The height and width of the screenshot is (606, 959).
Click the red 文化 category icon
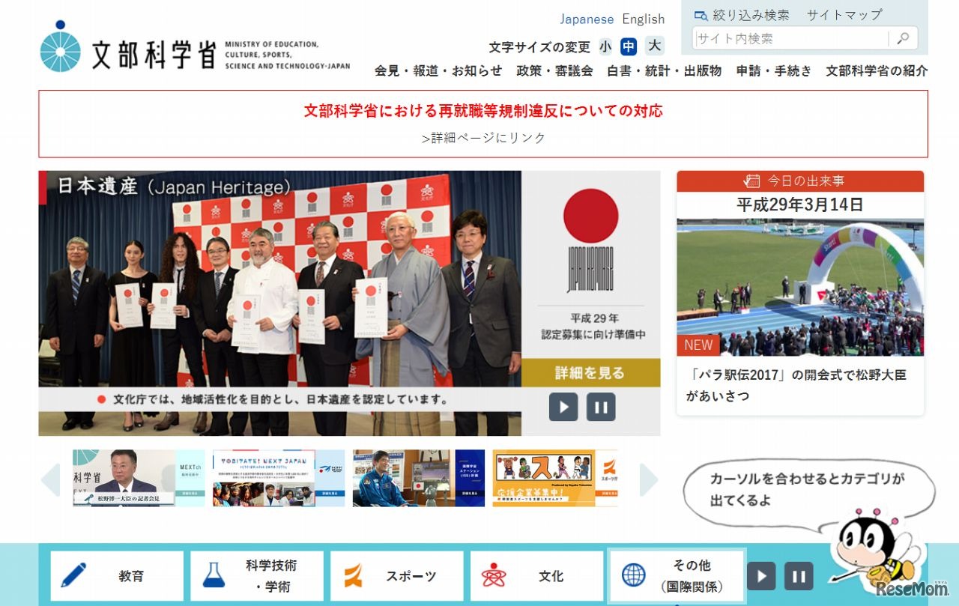[x=494, y=575]
